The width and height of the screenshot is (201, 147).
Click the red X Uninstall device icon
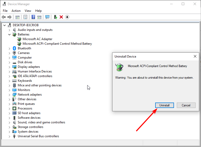click(x=61, y=17)
